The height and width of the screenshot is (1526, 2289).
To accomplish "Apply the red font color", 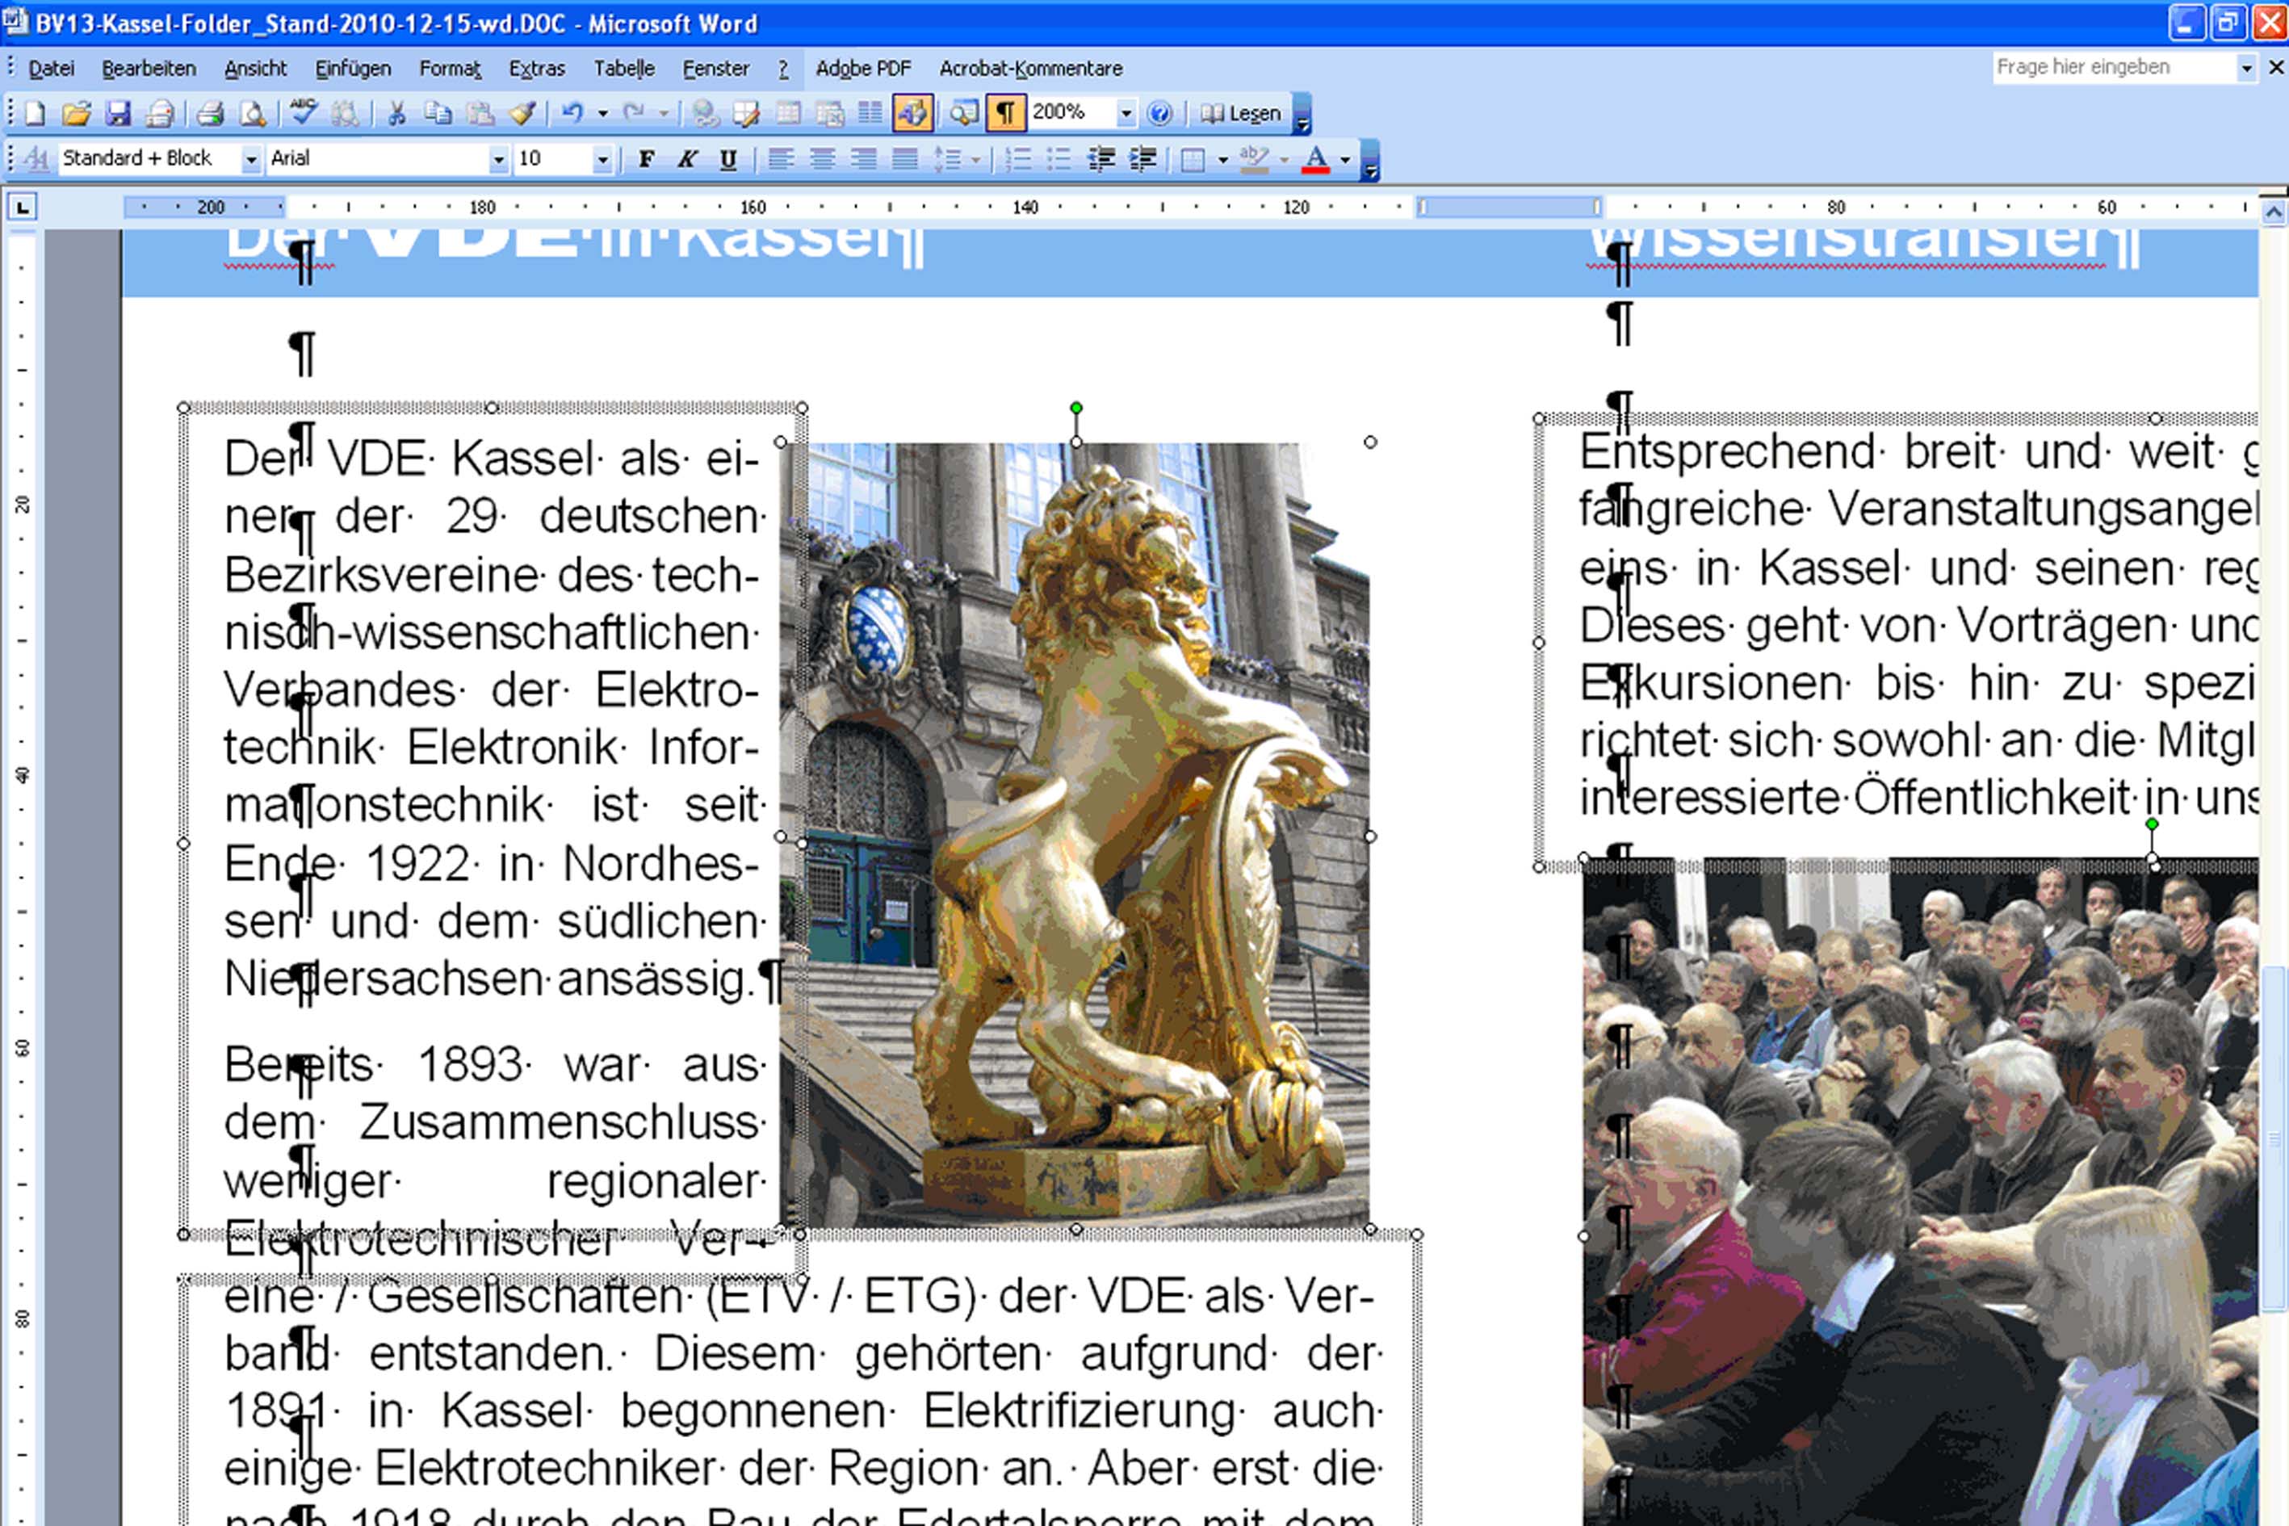I will pos(1316,158).
